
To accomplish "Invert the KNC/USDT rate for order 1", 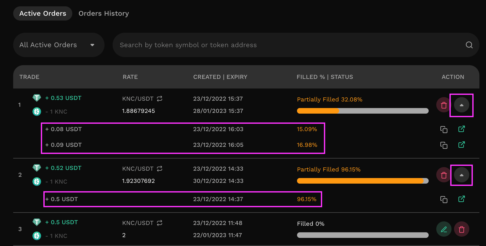I will point(160,99).
